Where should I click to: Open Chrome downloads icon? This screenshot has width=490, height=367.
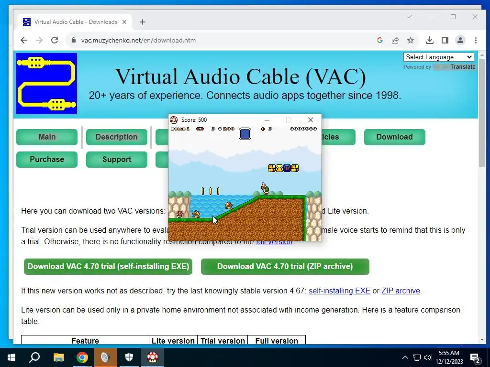click(430, 40)
